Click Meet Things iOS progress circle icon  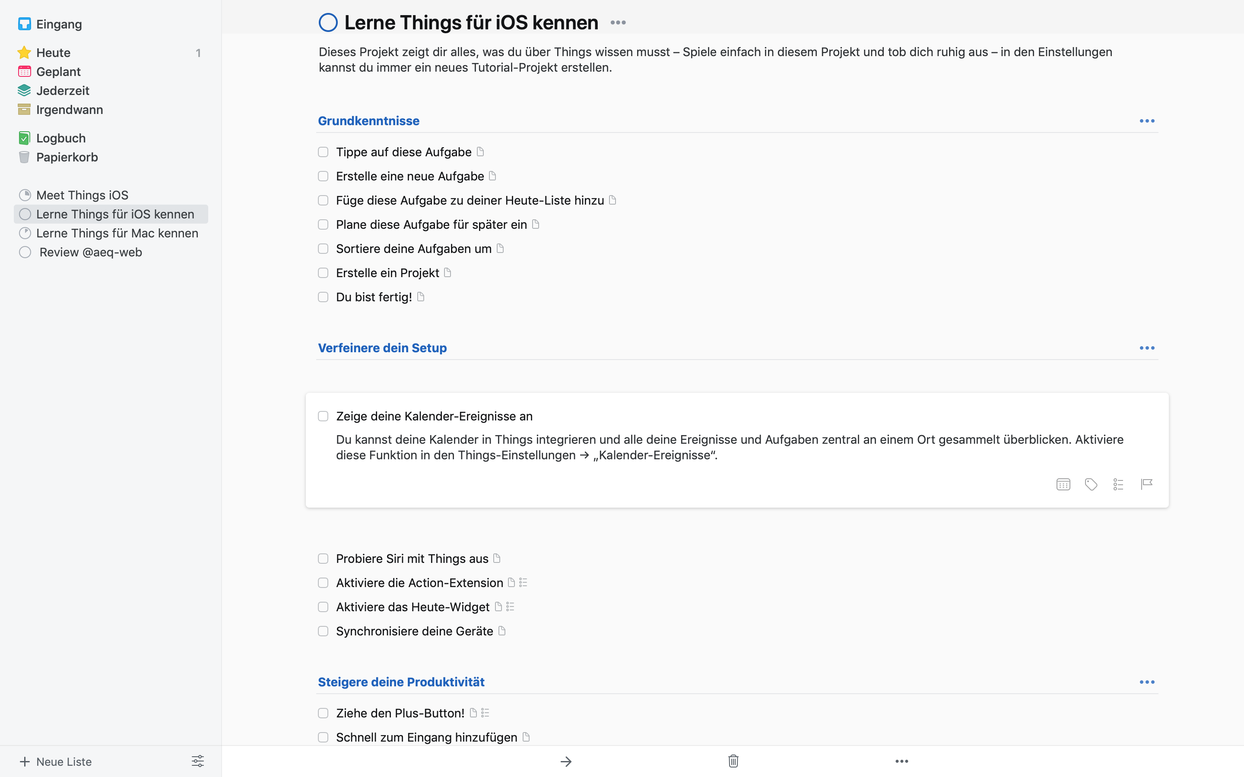click(x=25, y=195)
